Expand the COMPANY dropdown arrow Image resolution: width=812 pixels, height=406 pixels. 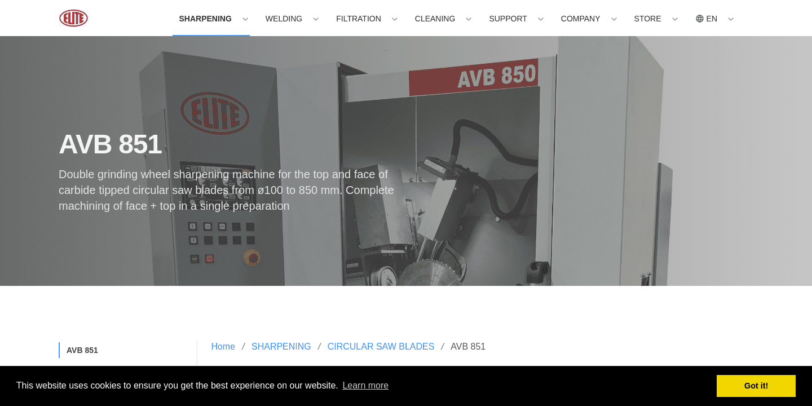pyautogui.click(x=614, y=19)
